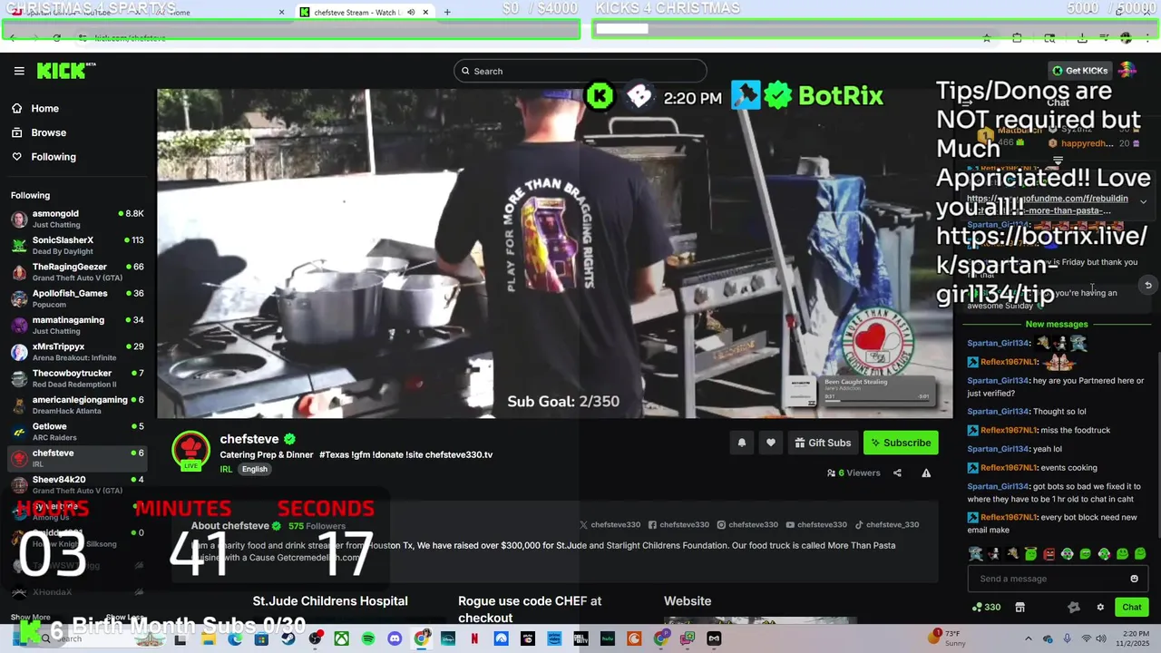Toggle the follow heart button

pos(771,443)
